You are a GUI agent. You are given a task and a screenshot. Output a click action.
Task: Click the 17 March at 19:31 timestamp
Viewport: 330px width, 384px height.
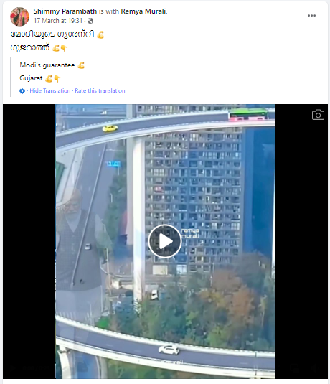point(58,21)
